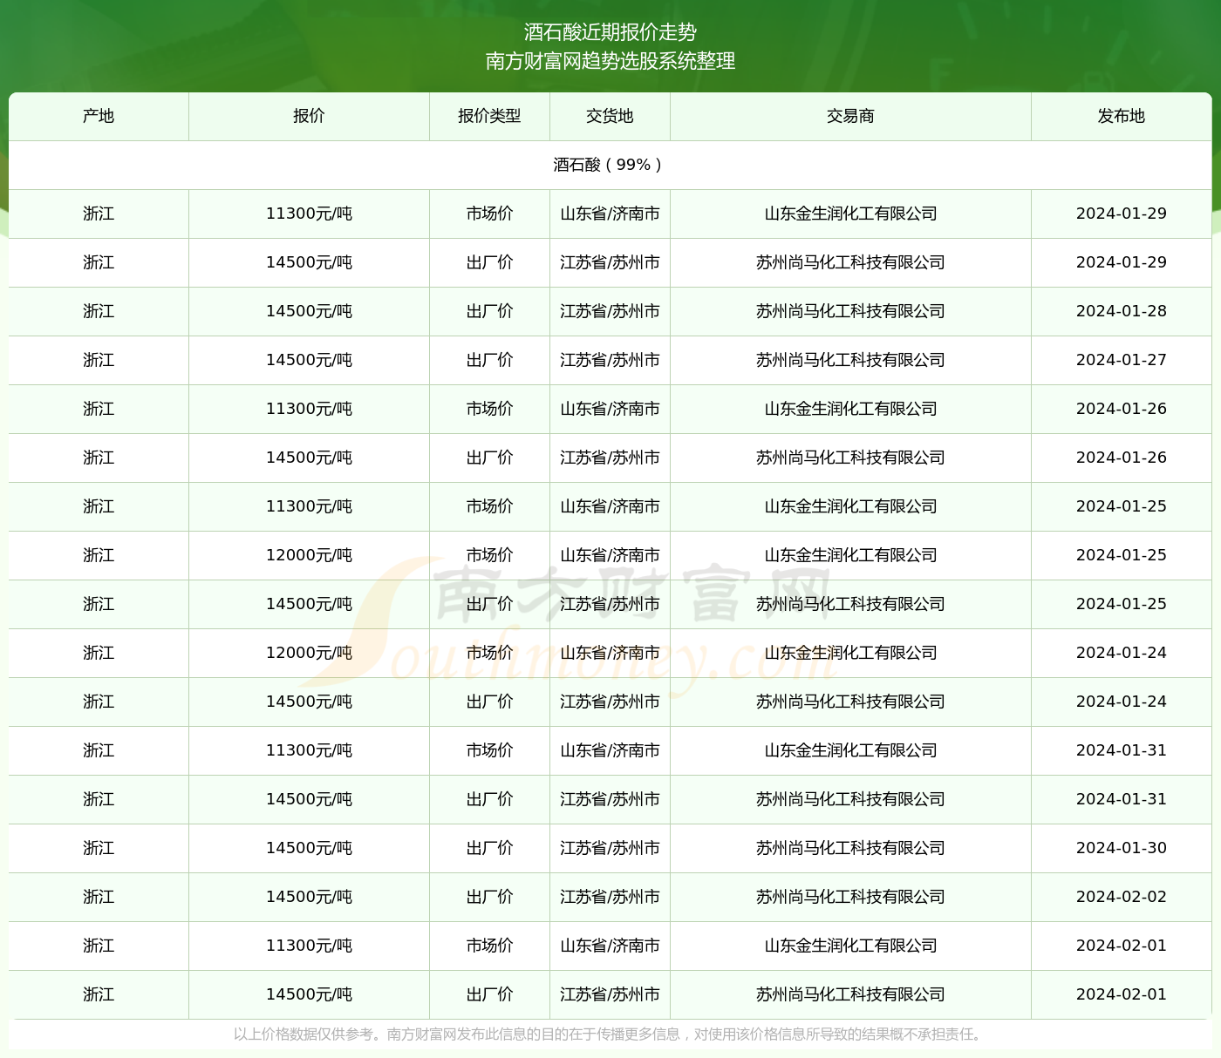
Task: Click 山东金生润化工有限公司 in the 2024-02-01 row
Action: [x=850, y=946]
